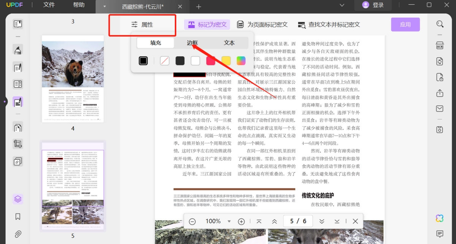Expand the tab list dropdown arrow

click(x=104, y=6)
